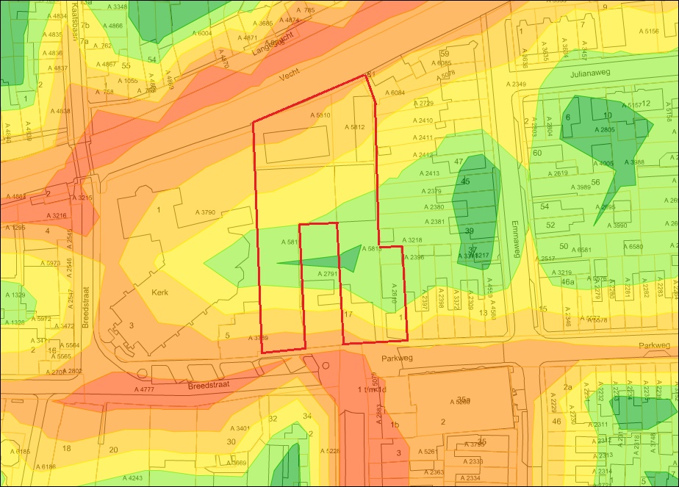
Task: Click parcel label A 3216
Action: click(57, 215)
